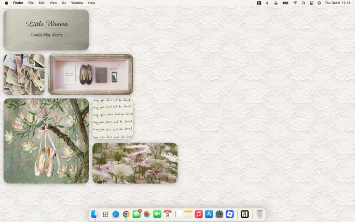Launch FaceTime from the Dock
The width and height of the screenshot is (355, 222).
(157, 214)
